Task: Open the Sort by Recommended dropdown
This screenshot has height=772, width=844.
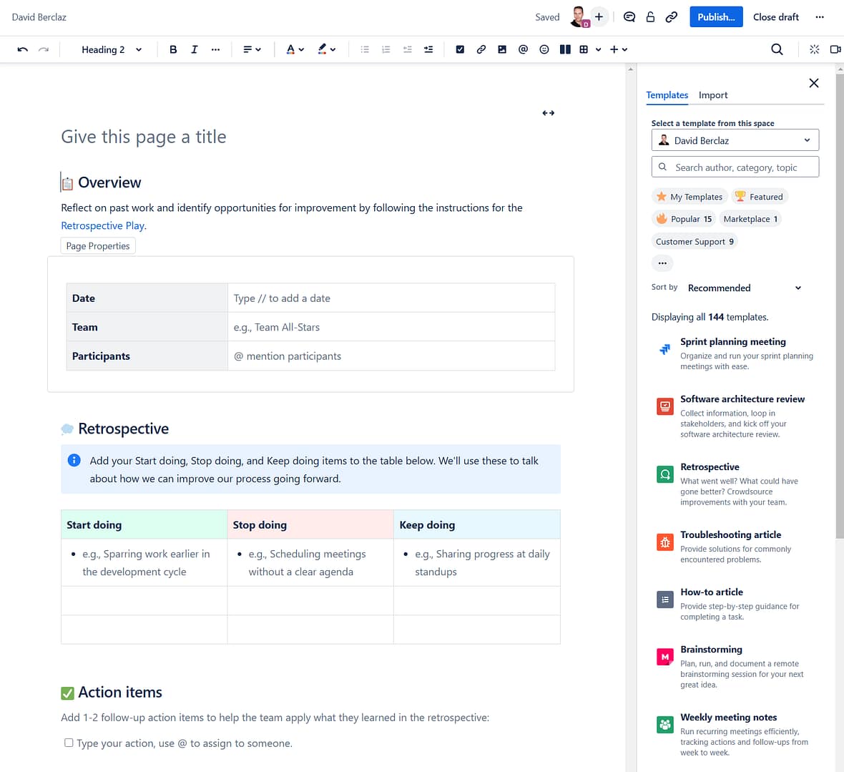Action: (743, 288)
